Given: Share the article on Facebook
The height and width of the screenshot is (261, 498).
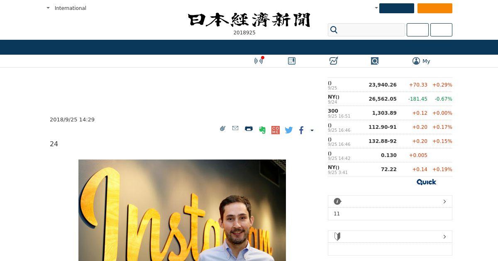Looking at the screenshot, I should [301, 130].
